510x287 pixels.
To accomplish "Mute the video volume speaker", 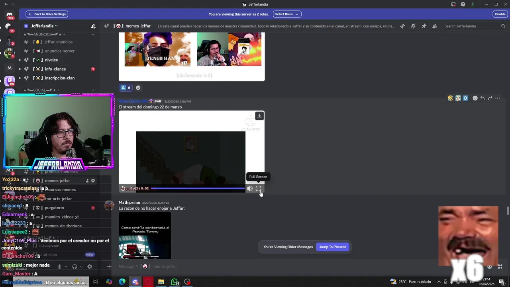I will (x=250, y=189).
